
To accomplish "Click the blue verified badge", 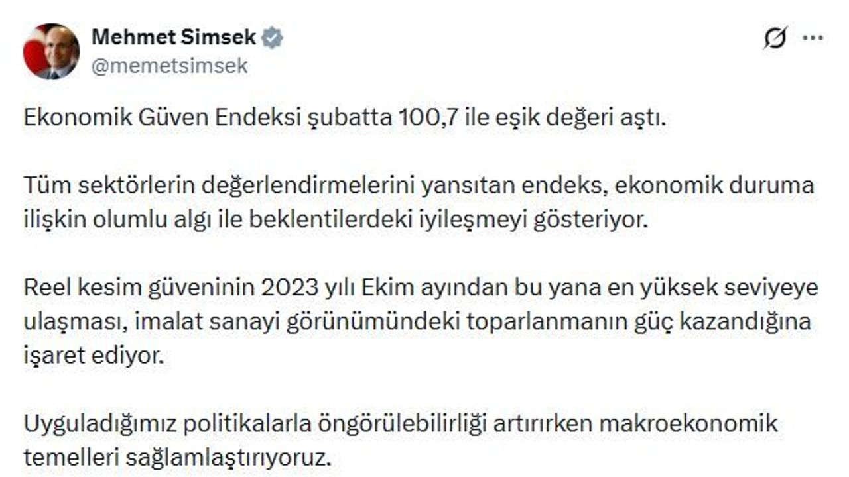I will (272, 38).
